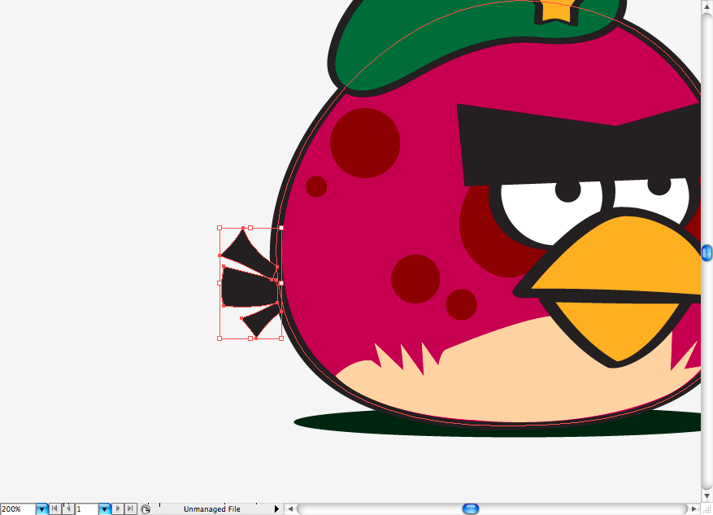Click the horizontal scrollbar blue thumb
713x515 pixels.
(x=471, y=508)
